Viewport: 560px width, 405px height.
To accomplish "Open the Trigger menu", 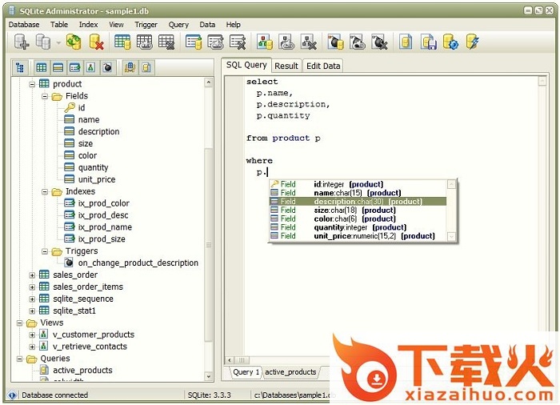I will point(146,25).
